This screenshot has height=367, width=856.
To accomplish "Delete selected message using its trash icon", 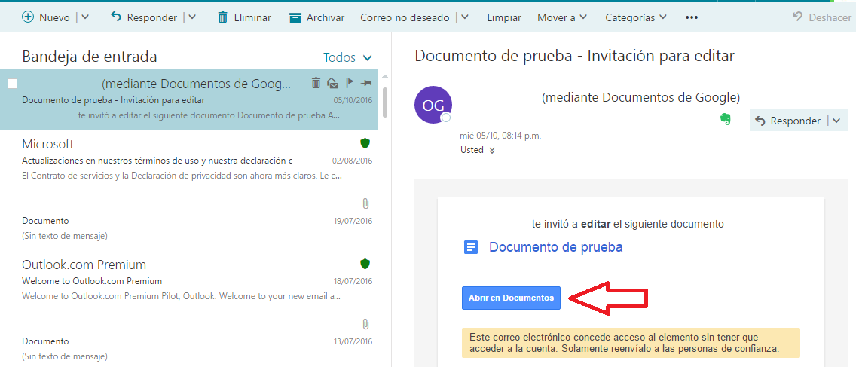I will pos(316,83).
